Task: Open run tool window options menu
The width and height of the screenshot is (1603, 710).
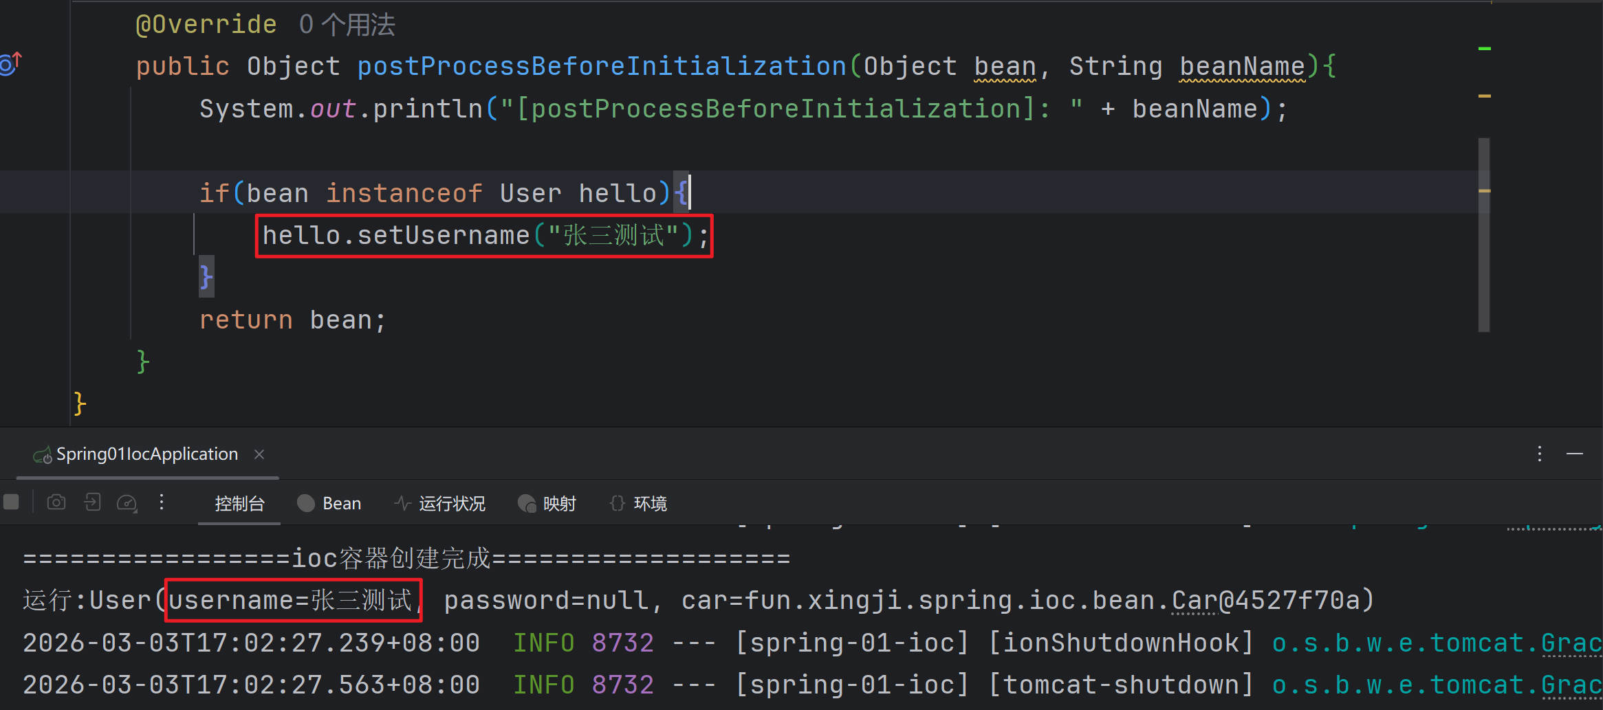Action: (x=1539, y=454)
